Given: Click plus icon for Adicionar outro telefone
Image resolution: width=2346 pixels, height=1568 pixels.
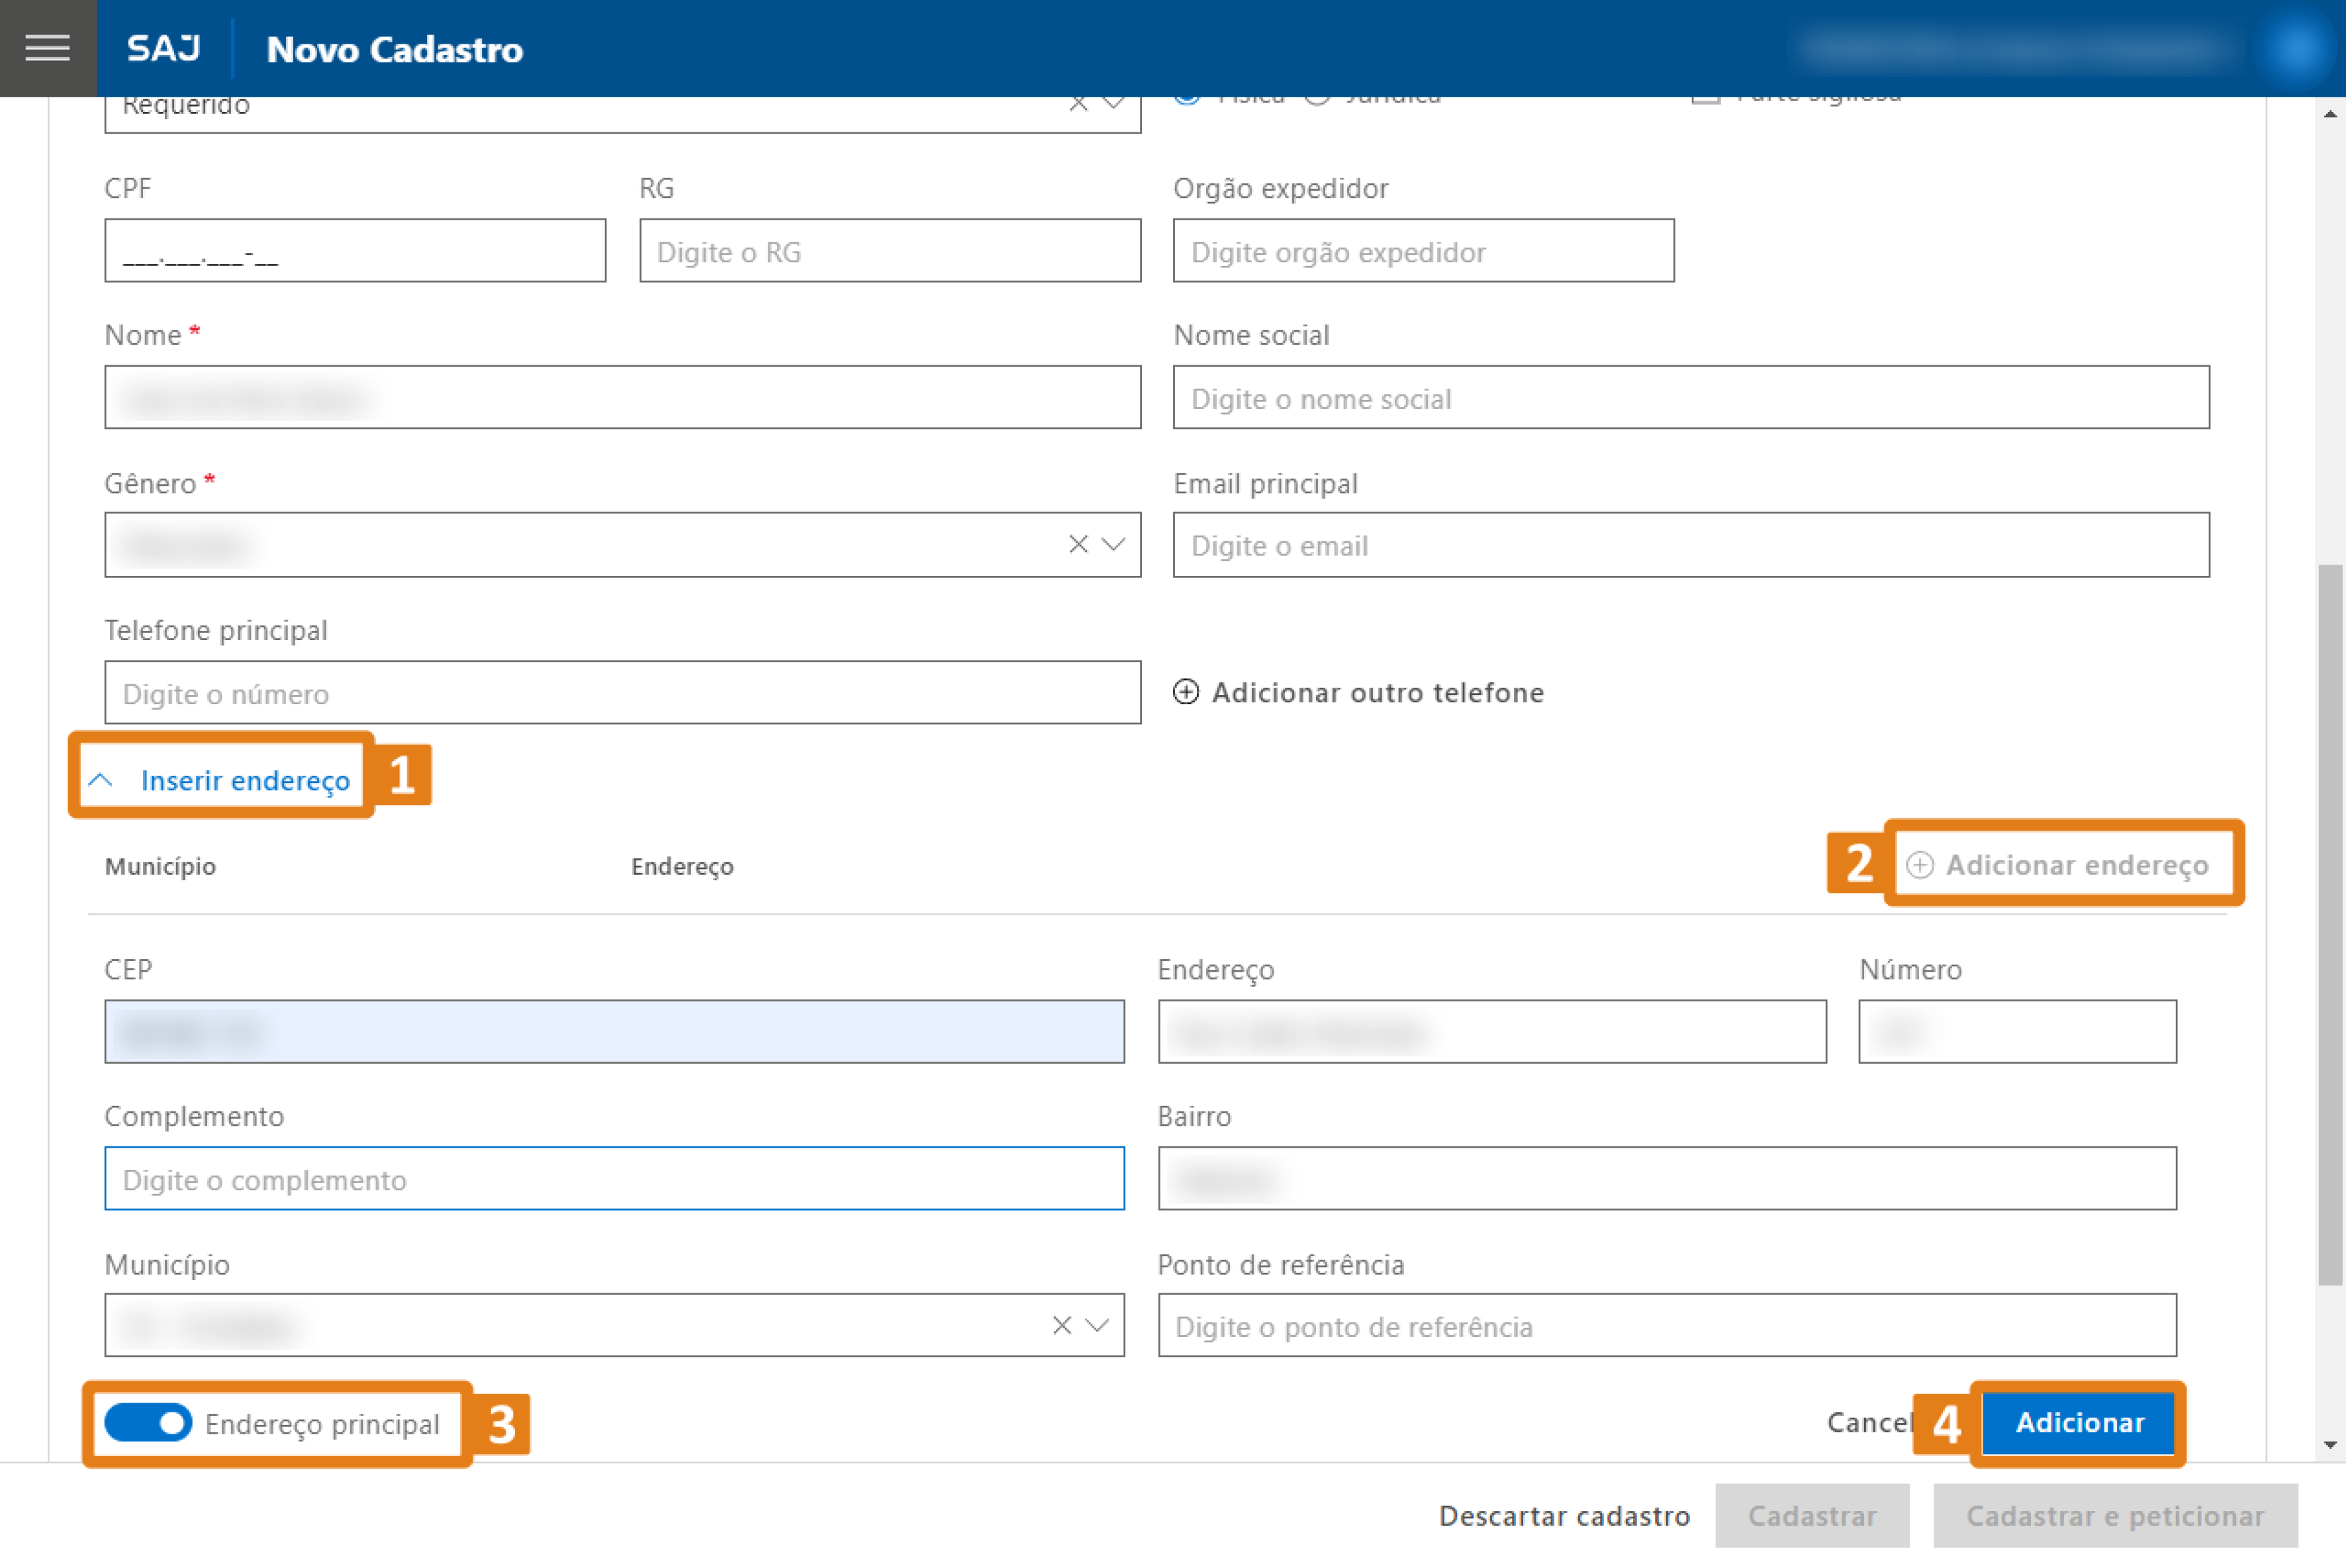Looking at the screenshot, I should pyautogui.click(x=1185, y=692).
